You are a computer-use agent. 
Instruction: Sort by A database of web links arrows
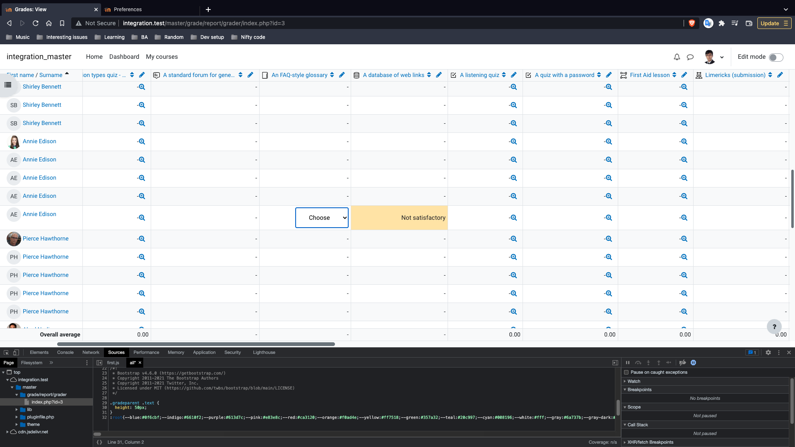point(429,75)
